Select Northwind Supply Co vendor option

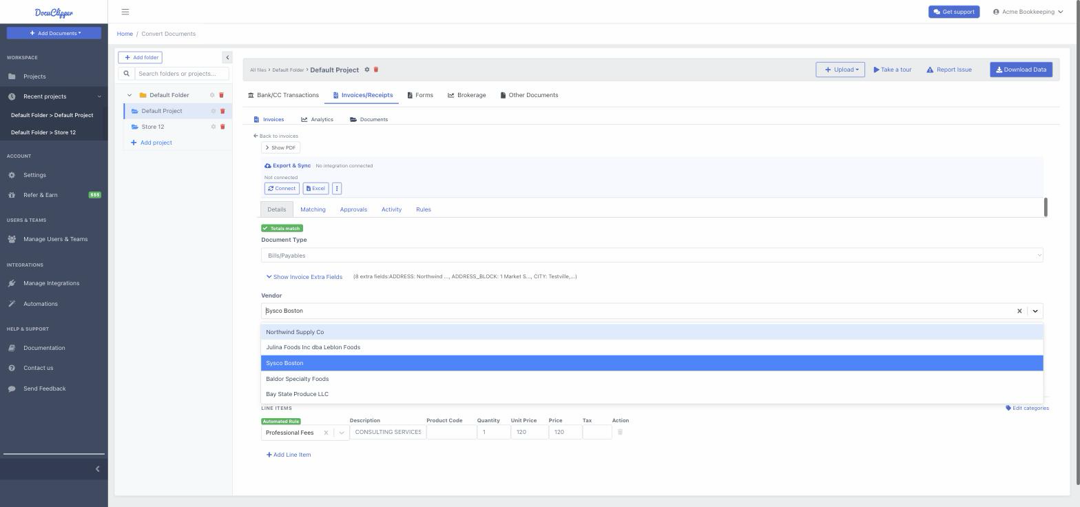(x=652, y=332)
